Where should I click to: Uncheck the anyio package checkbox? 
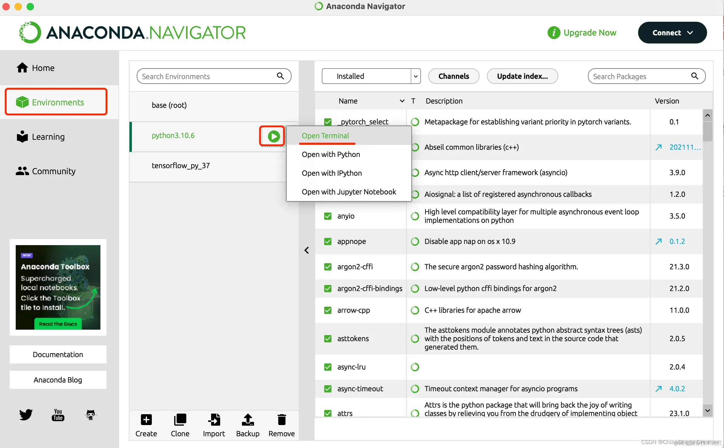[x=328, y=216]
